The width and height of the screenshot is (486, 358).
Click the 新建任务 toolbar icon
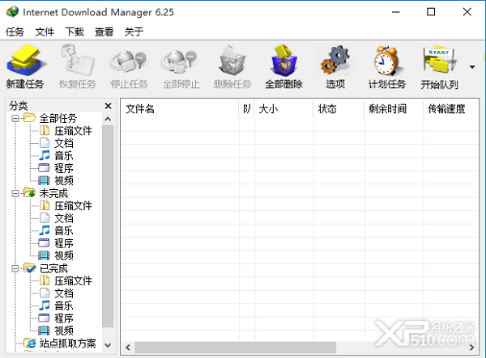[25, 61]
